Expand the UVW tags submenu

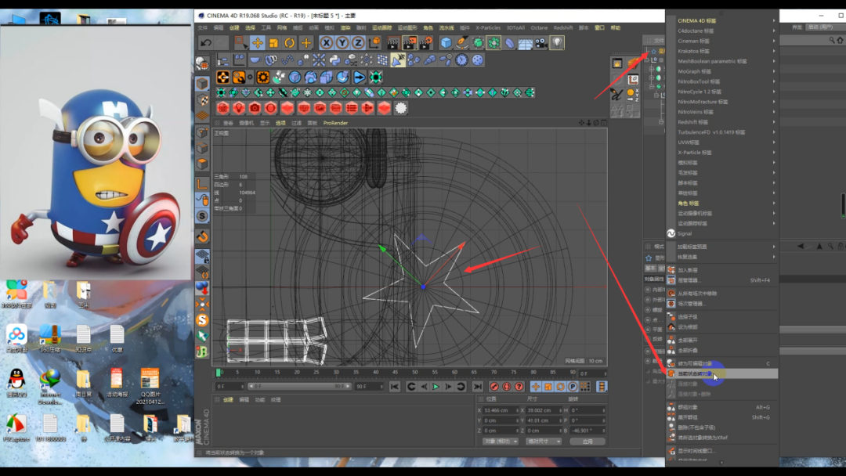click(722, 142)
